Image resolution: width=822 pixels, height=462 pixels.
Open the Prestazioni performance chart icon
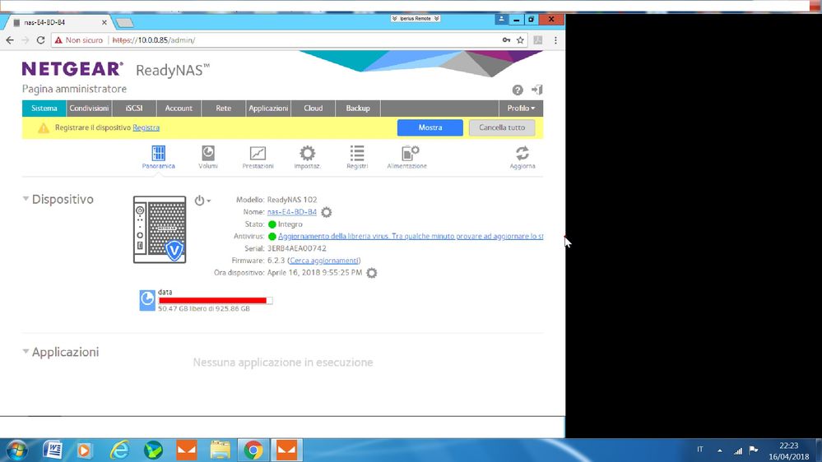(258, 157)
